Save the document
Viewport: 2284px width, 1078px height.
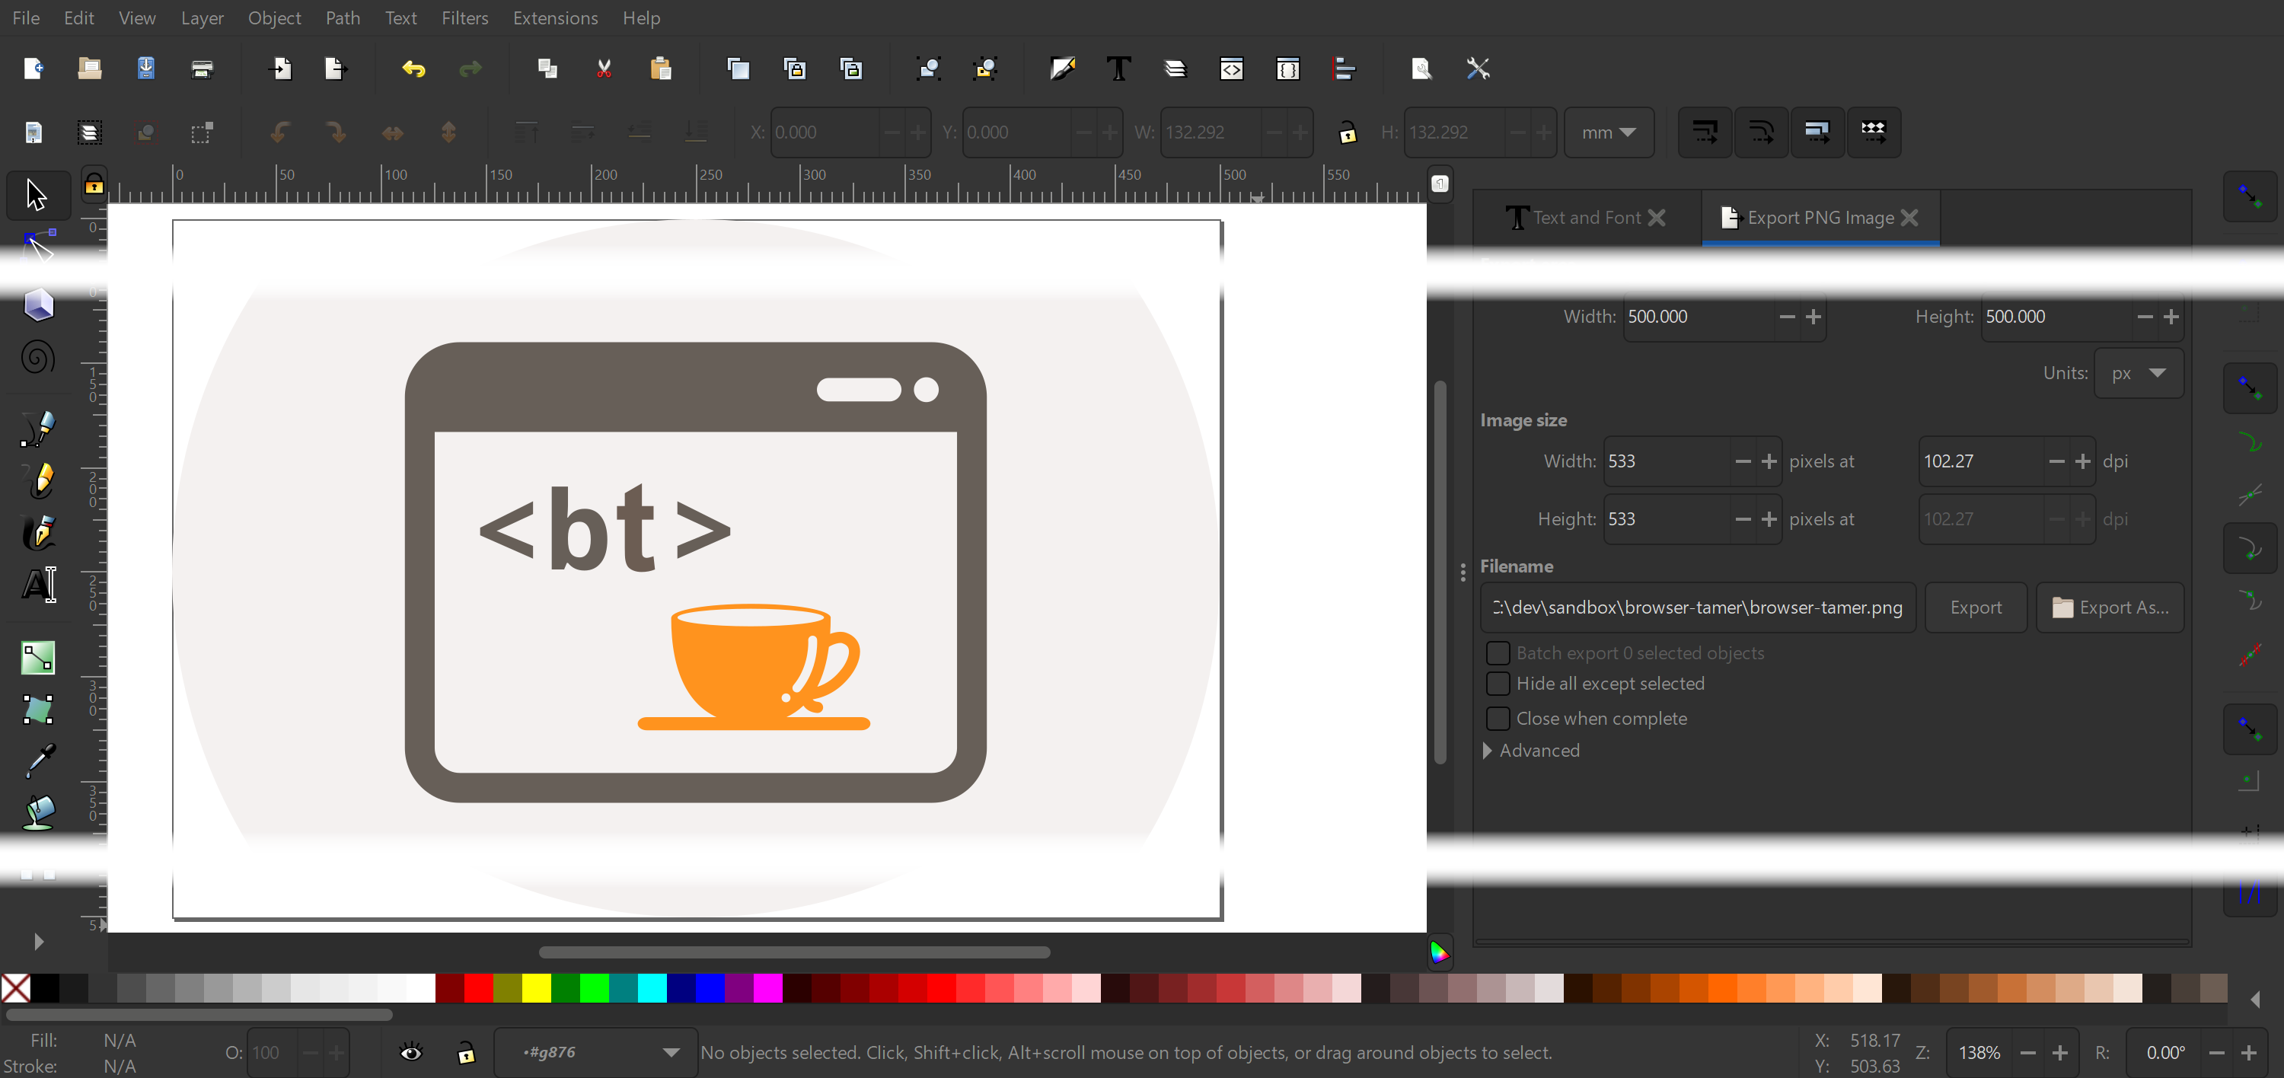pos(146,69)
